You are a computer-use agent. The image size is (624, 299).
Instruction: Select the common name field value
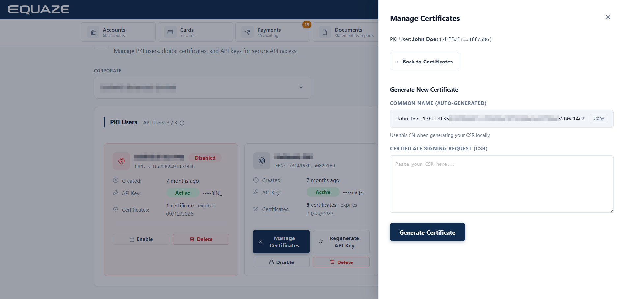point(490,119)
